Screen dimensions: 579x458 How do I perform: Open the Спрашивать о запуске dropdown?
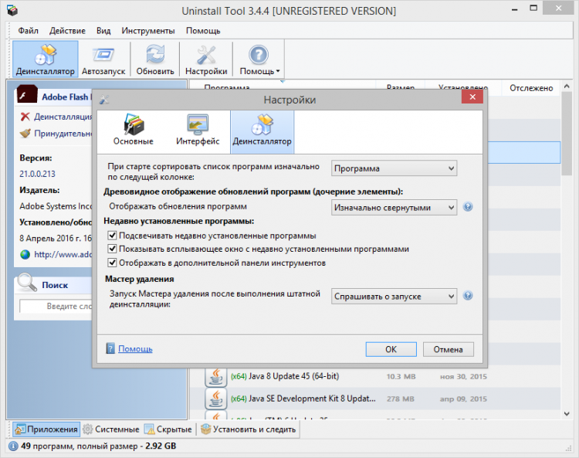(x=394, y=297)
